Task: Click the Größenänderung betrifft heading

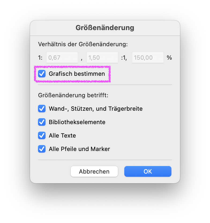Action: [x=73, y=95]
